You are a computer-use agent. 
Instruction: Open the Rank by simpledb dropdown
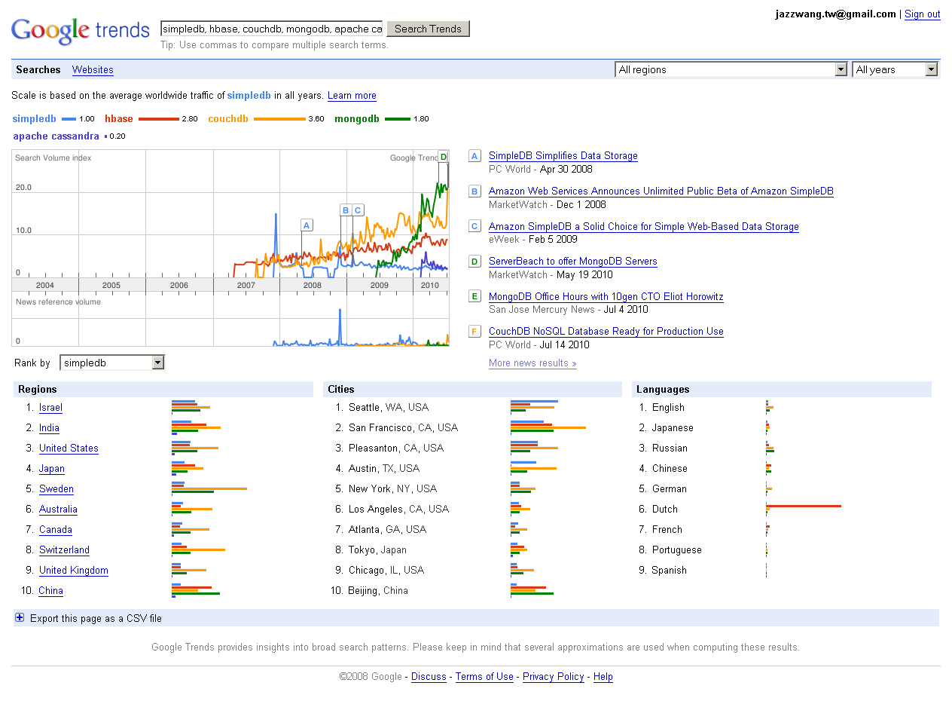[111, 363]
